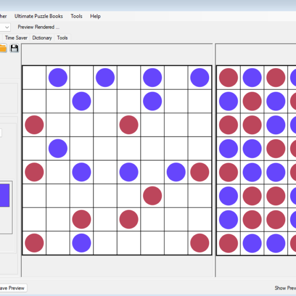
Task: Open the Ultimate Puzzle Books menu
Action: [x=38, y=16]
